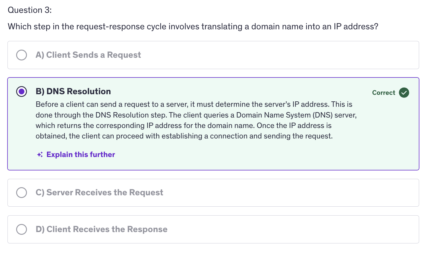
Task: Click the 'Question 3:' heading
Action: coord(30,10)
